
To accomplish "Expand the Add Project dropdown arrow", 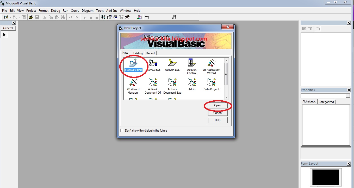I will tap(10, 17).
